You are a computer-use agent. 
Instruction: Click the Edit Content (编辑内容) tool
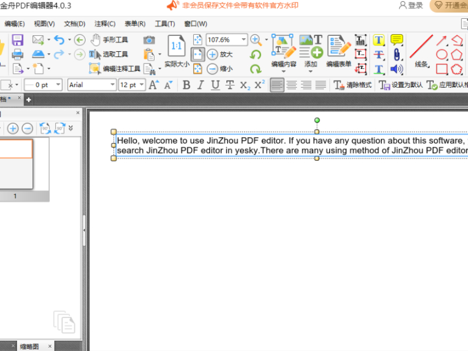tap(284, 53)
